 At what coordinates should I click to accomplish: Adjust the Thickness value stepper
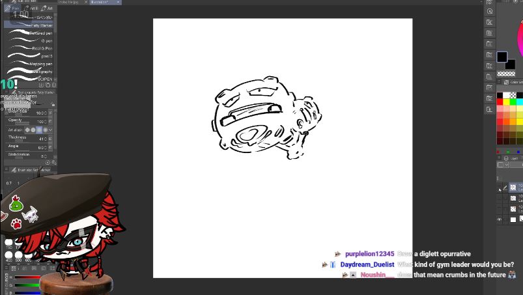(x=47, y=139)
